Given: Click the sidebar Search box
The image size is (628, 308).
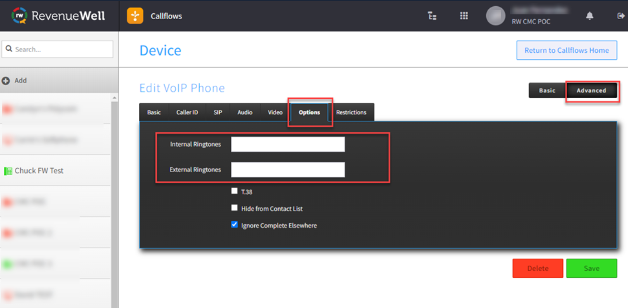Looking at the screenshot, I should coord(58,49).
